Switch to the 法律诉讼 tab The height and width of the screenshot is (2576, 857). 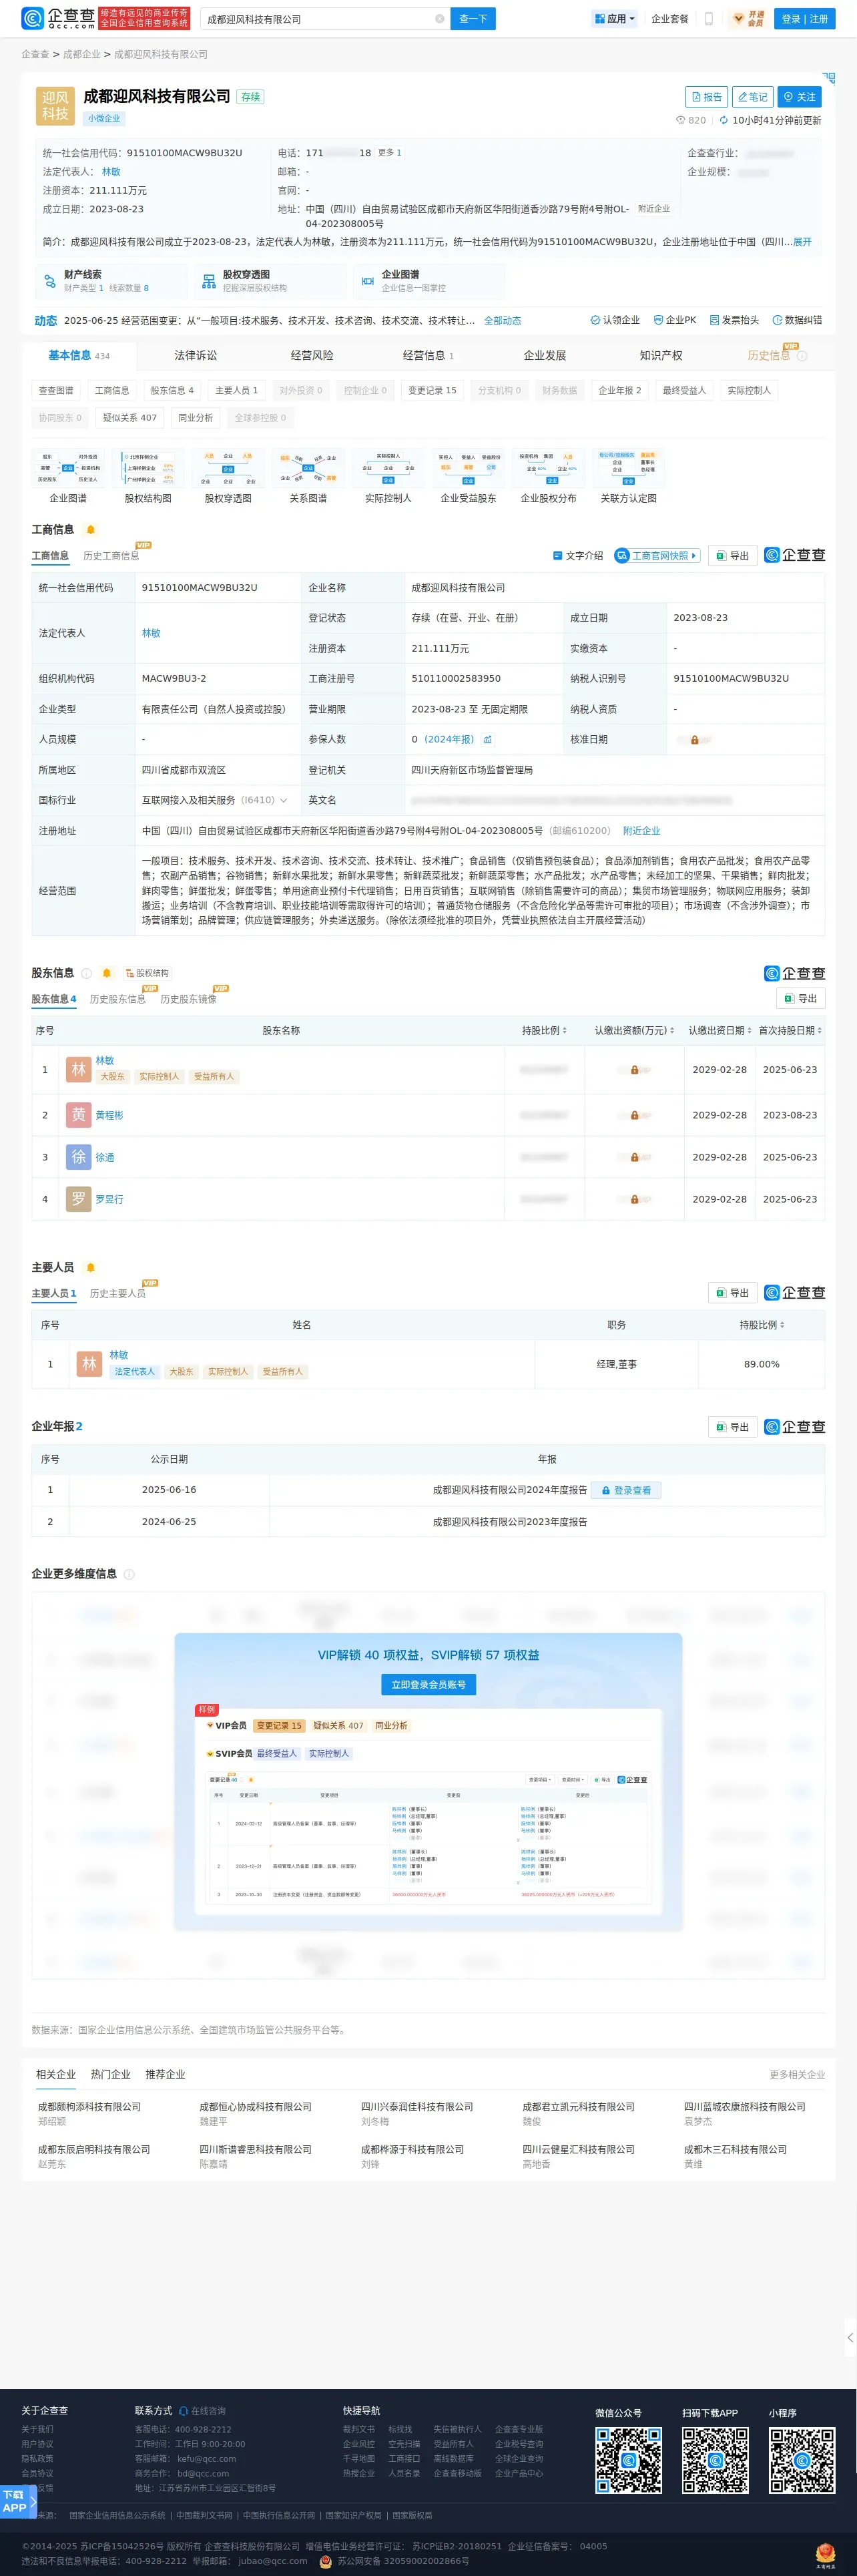click(195, 355)
